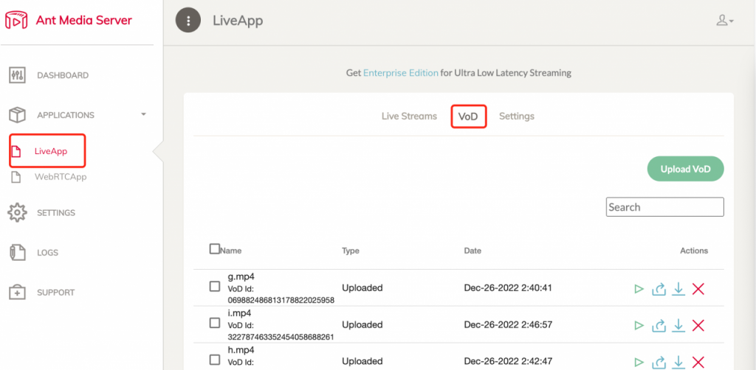Viewport: 756px width, 370px height.
Task: Tick the h.mp4 row checkbox
Action: [x=215, y=360]
